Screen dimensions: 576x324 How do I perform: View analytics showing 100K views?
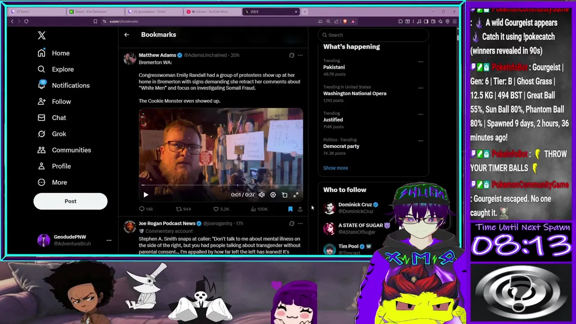(259, 209)
